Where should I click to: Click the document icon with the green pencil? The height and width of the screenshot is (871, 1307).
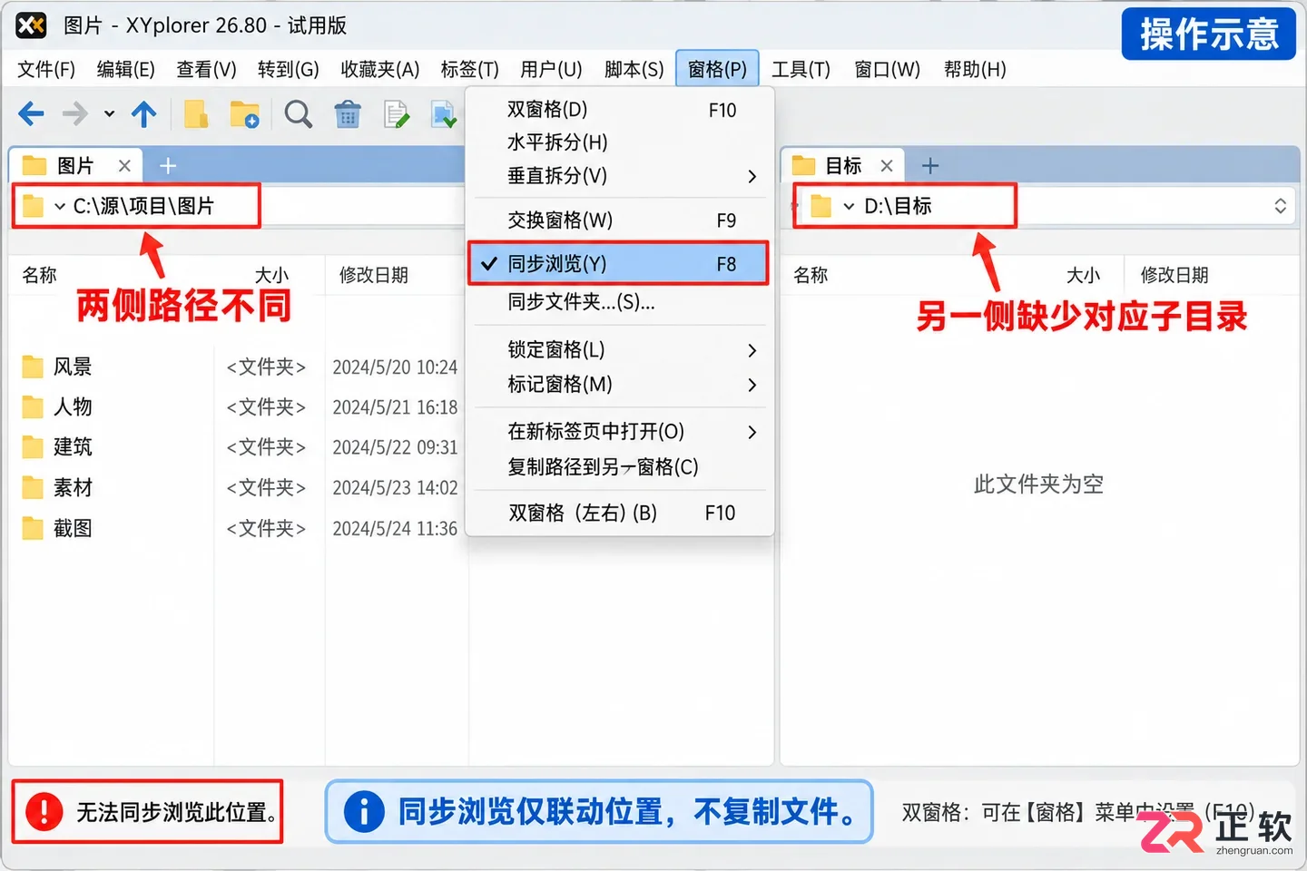click(397, 114)
